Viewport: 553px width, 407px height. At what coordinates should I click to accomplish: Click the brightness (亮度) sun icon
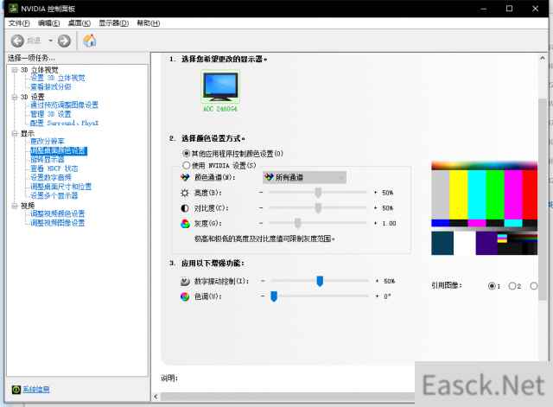click(x=185, y=193)
